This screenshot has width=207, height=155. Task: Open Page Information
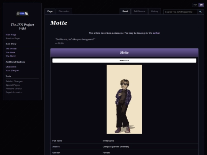[14, 92]
